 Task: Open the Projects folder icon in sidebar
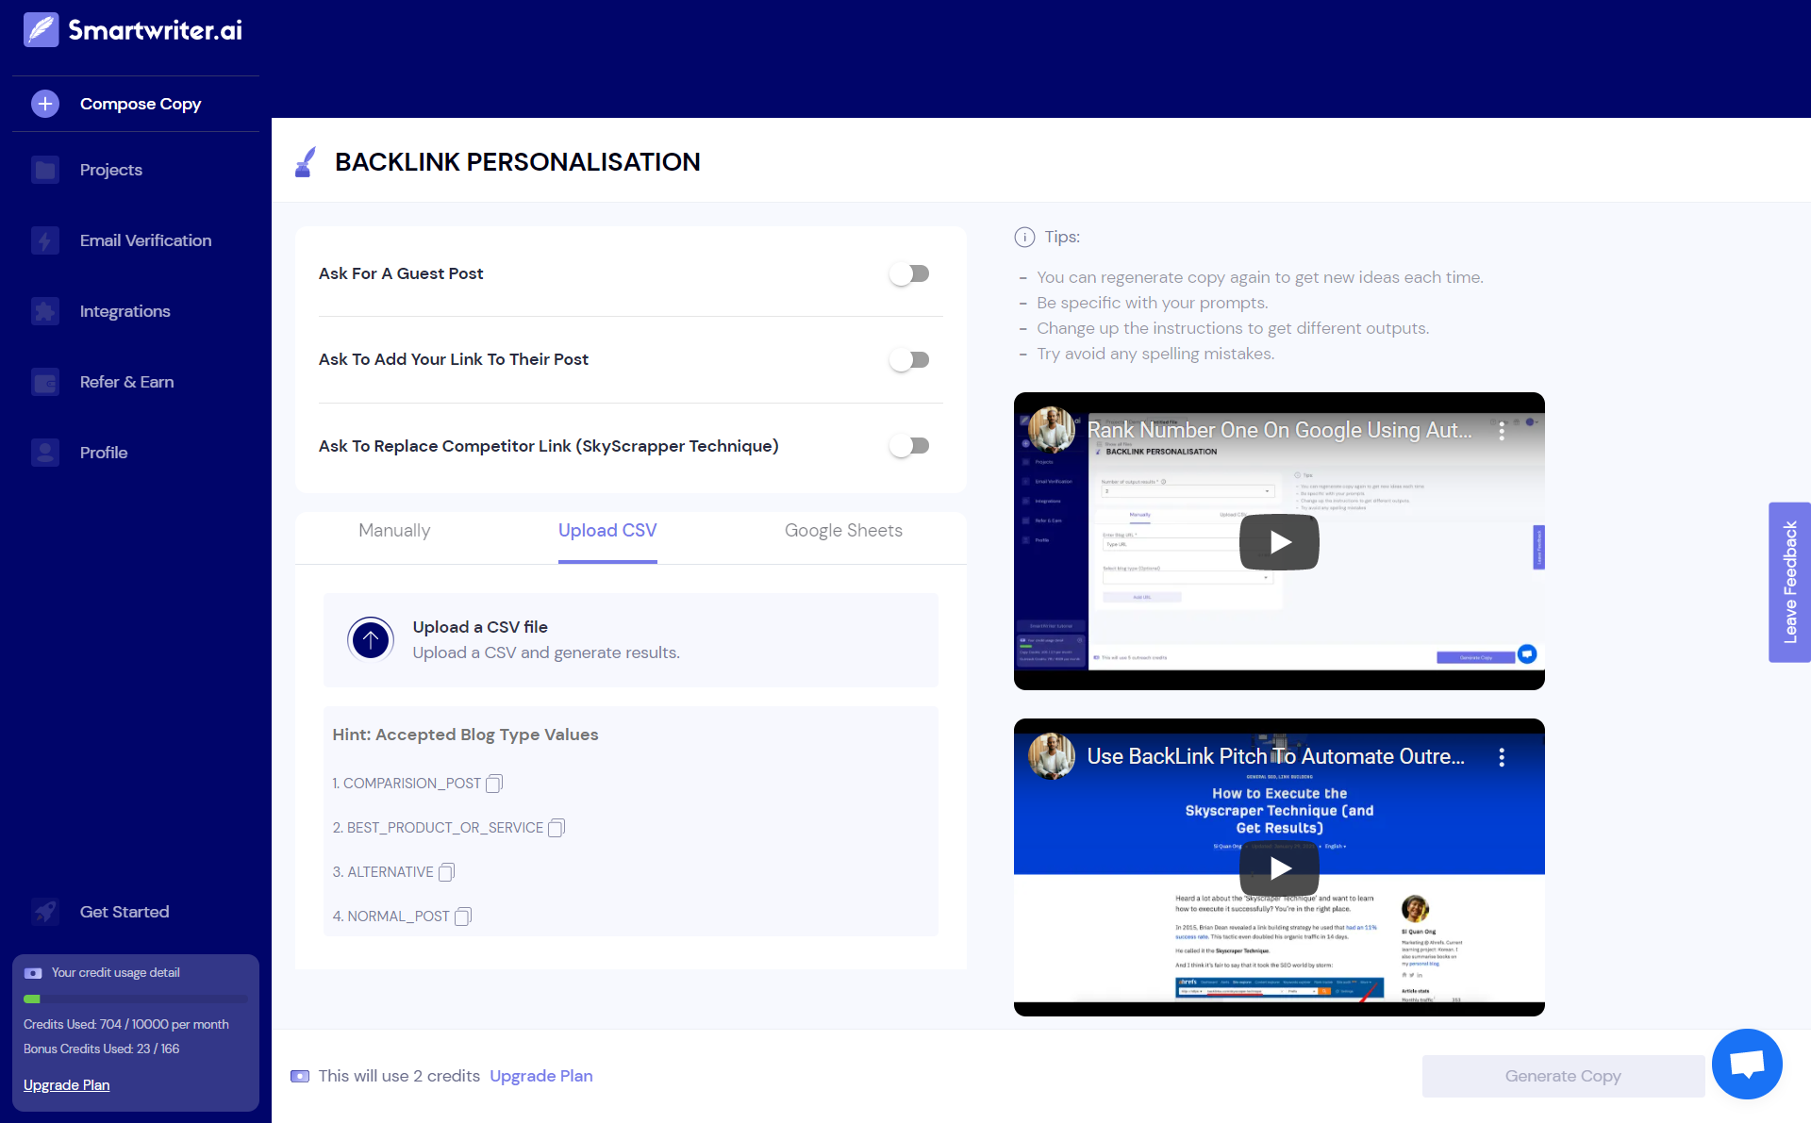pos(44,170)
